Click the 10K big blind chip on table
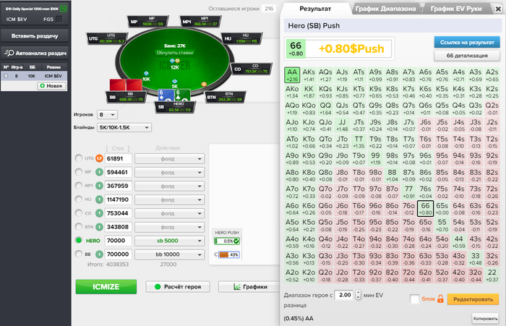The height and width of the screenshot is (326, 506). pos(146,74)
